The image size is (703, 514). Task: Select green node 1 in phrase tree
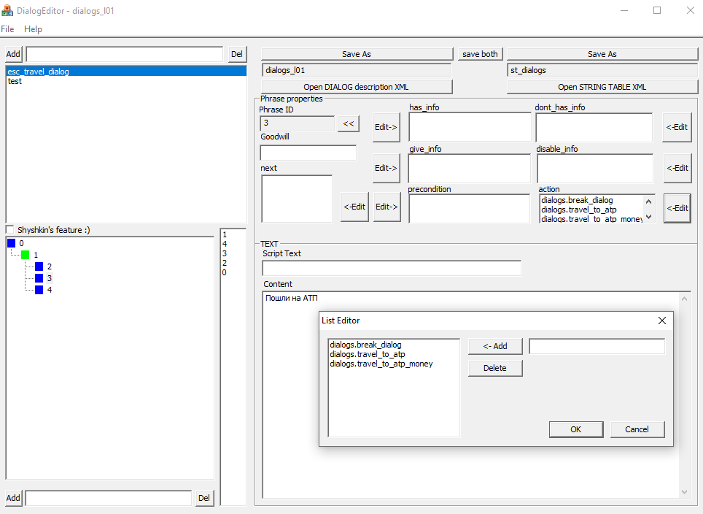[26, 255]
